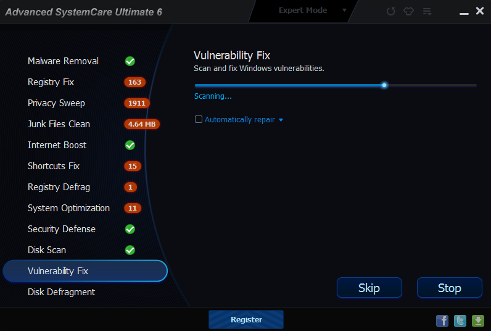Click the Skip button
This screenshot has height=331, width=491.
pyautogui.click(x=369, y=287)
